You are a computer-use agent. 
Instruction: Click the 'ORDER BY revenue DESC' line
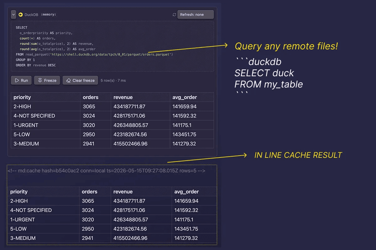pos(36,65)
